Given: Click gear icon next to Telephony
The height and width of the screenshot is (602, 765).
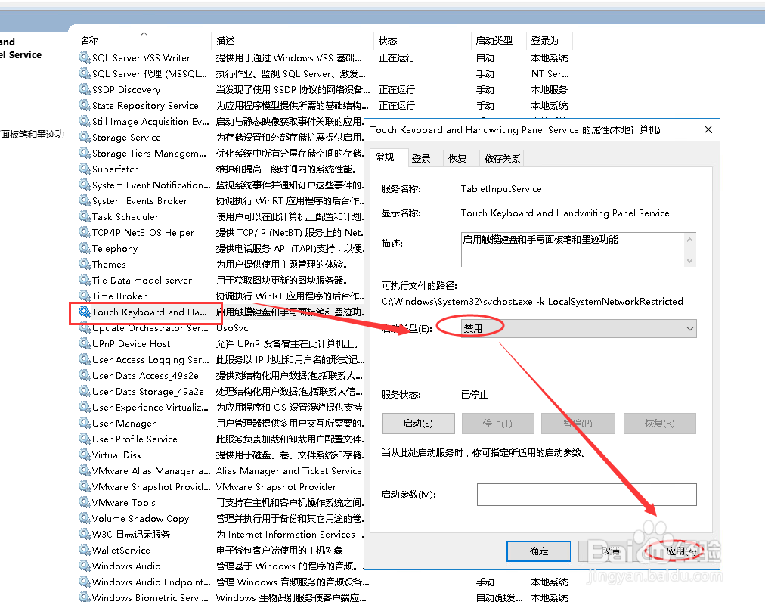Looking at the screenshot, I should click(85, 249).
